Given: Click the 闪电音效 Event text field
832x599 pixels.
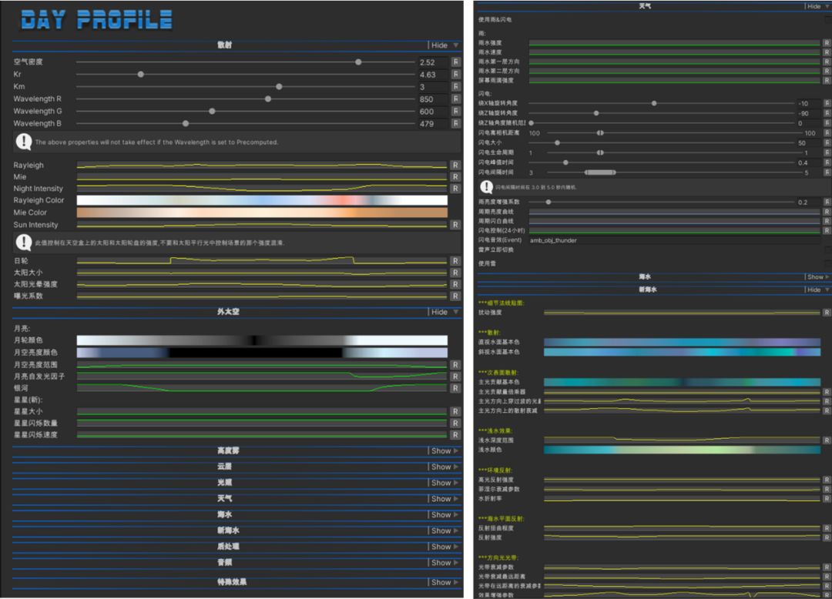Looking at the screenshot, I should point(670,240).
